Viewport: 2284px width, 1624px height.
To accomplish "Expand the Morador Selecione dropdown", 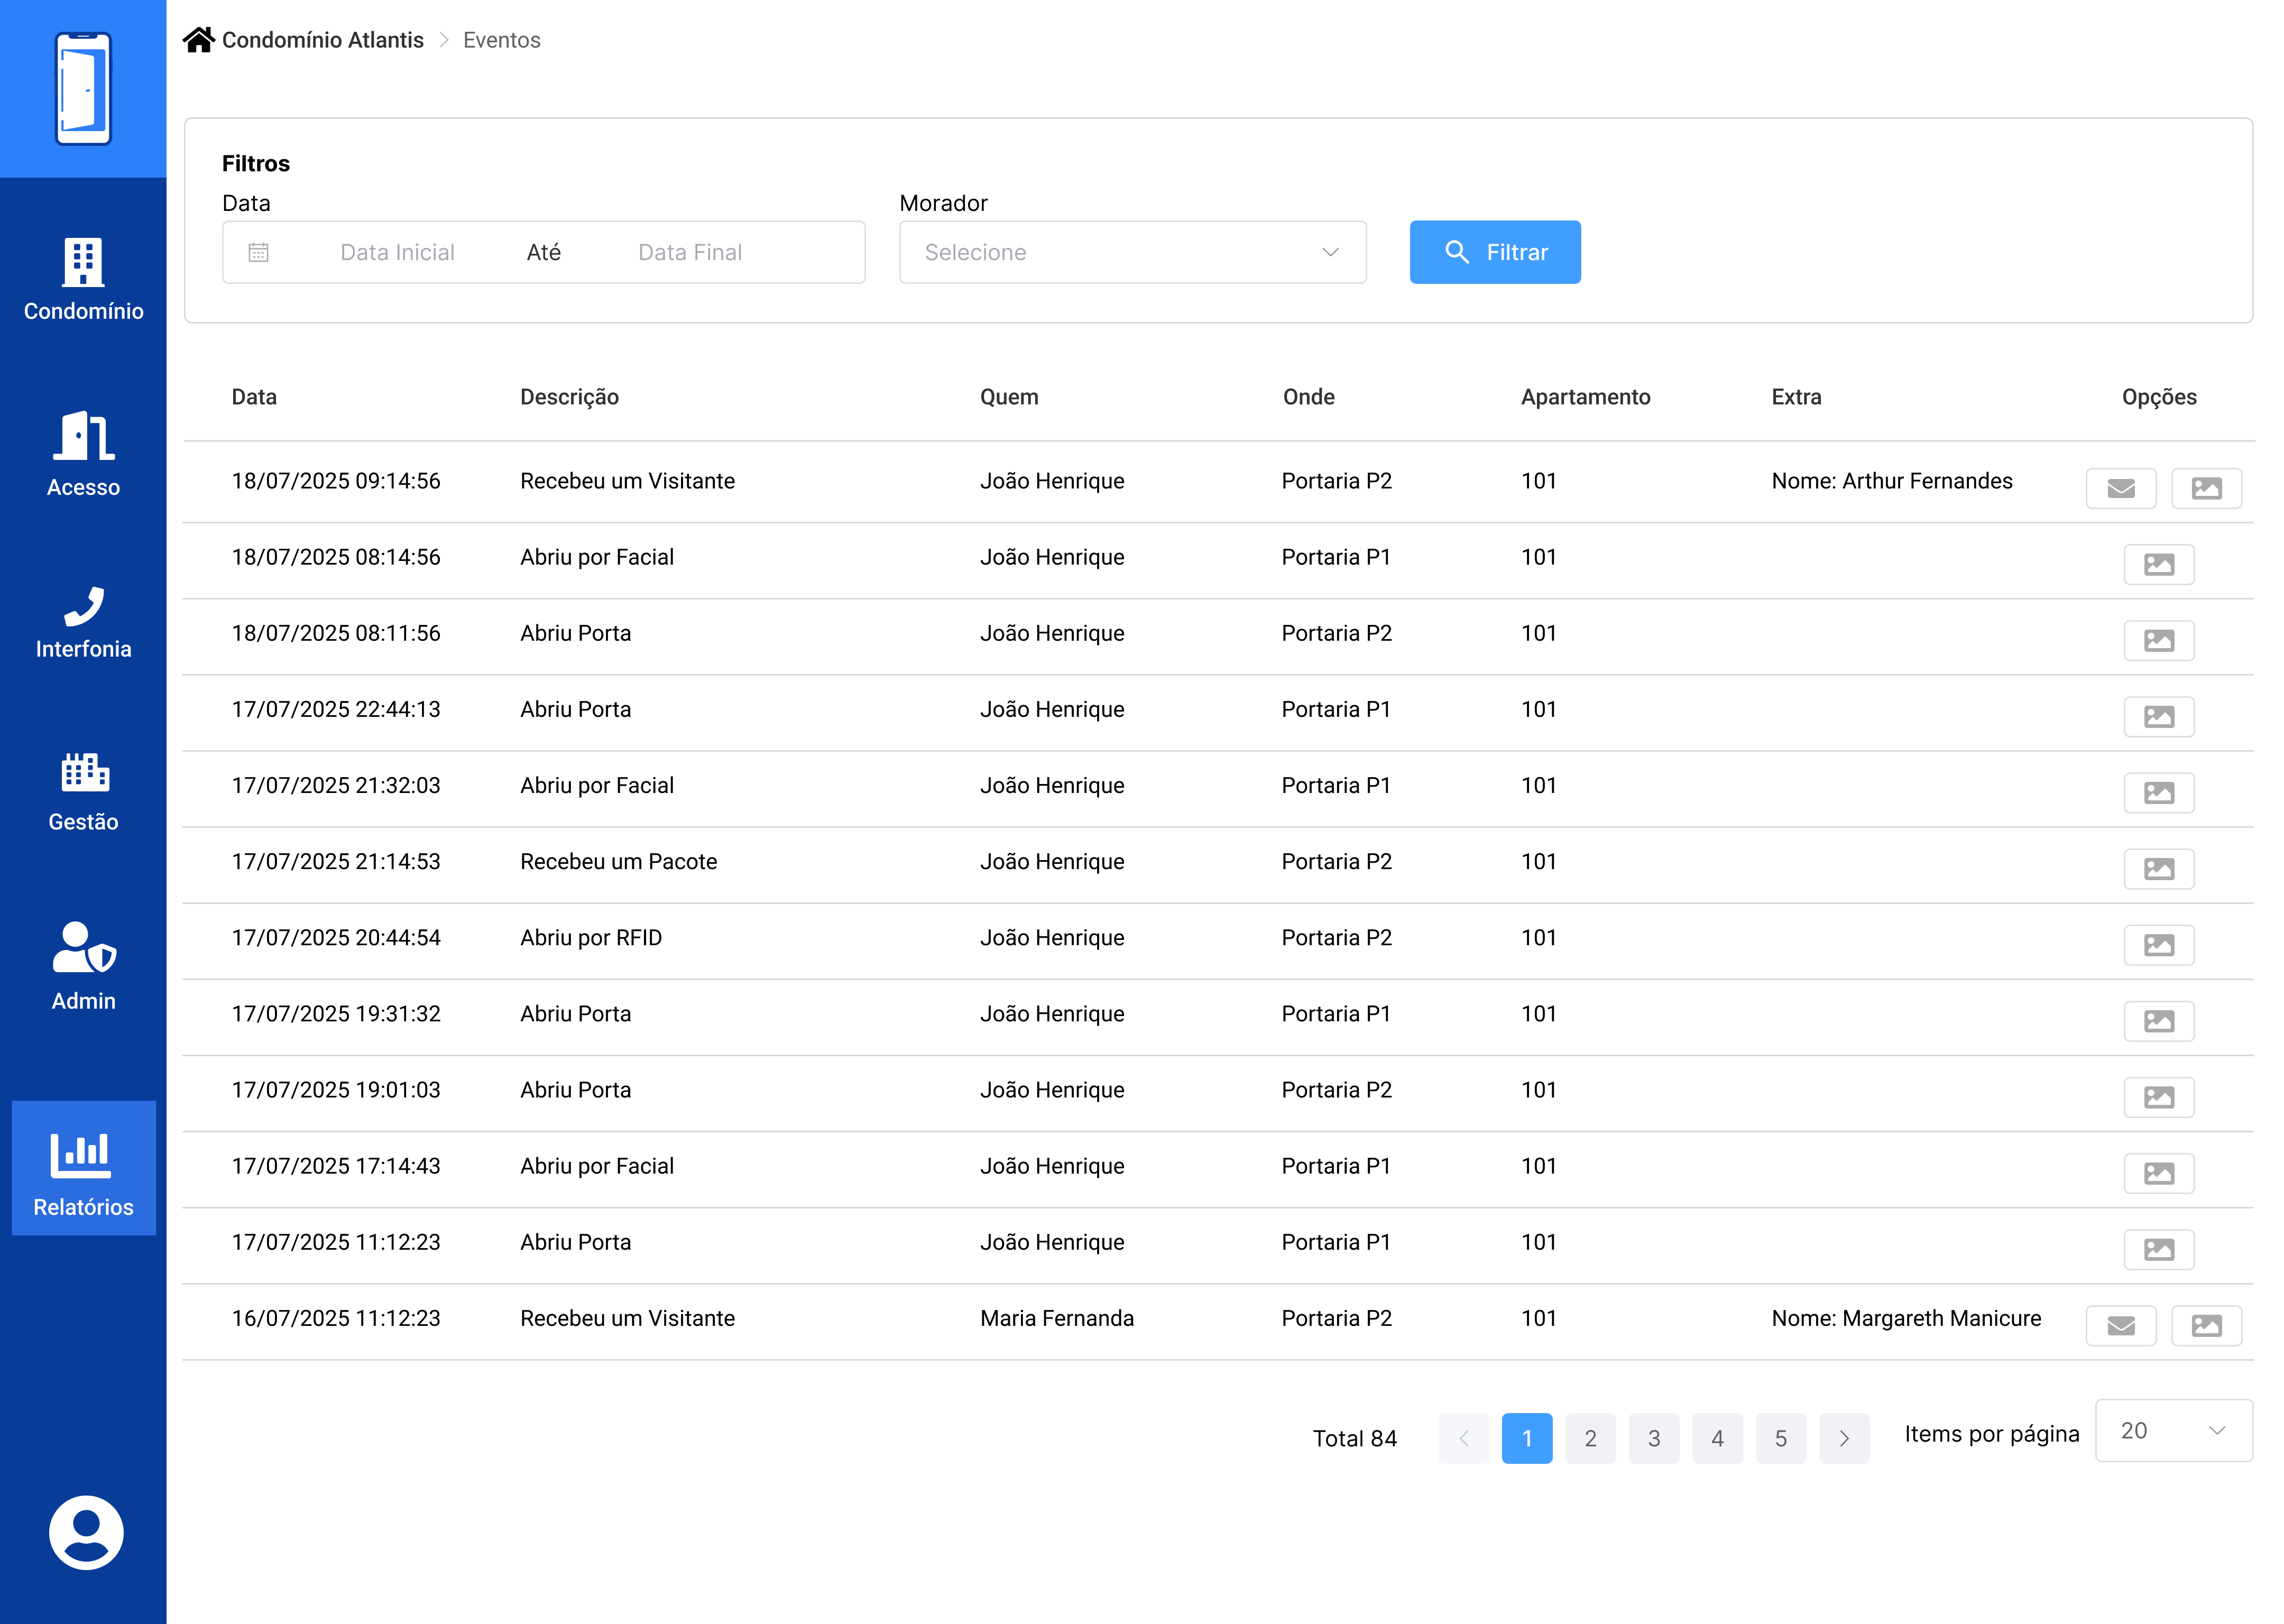I will click(1132, 252).
